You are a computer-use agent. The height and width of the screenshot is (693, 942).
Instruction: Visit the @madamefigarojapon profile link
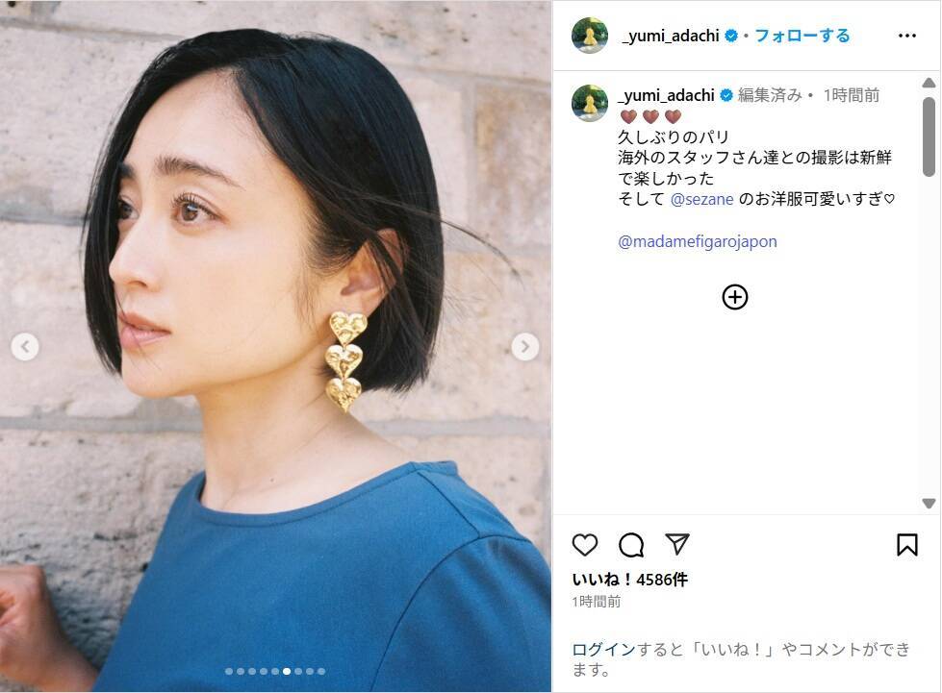click(697, 241)
